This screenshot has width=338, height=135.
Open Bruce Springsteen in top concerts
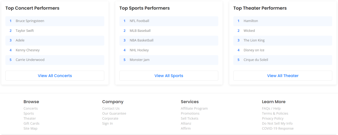30,21
